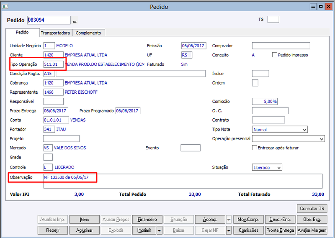Open the Comissões button

tap(248, 230)
